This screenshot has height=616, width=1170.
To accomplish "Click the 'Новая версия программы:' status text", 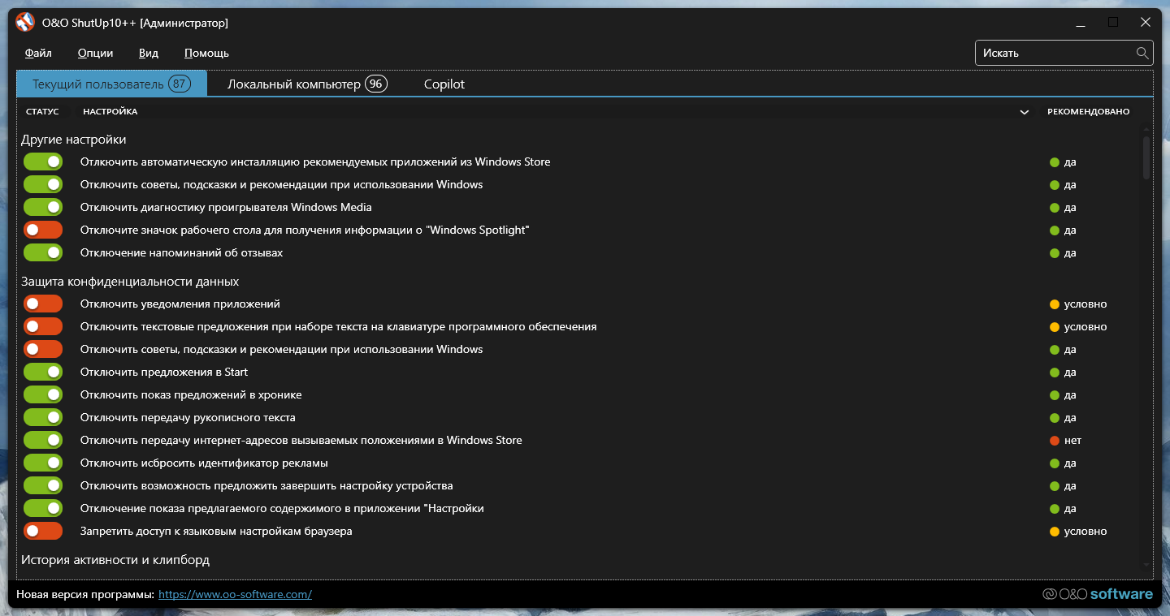I will 85,594.
